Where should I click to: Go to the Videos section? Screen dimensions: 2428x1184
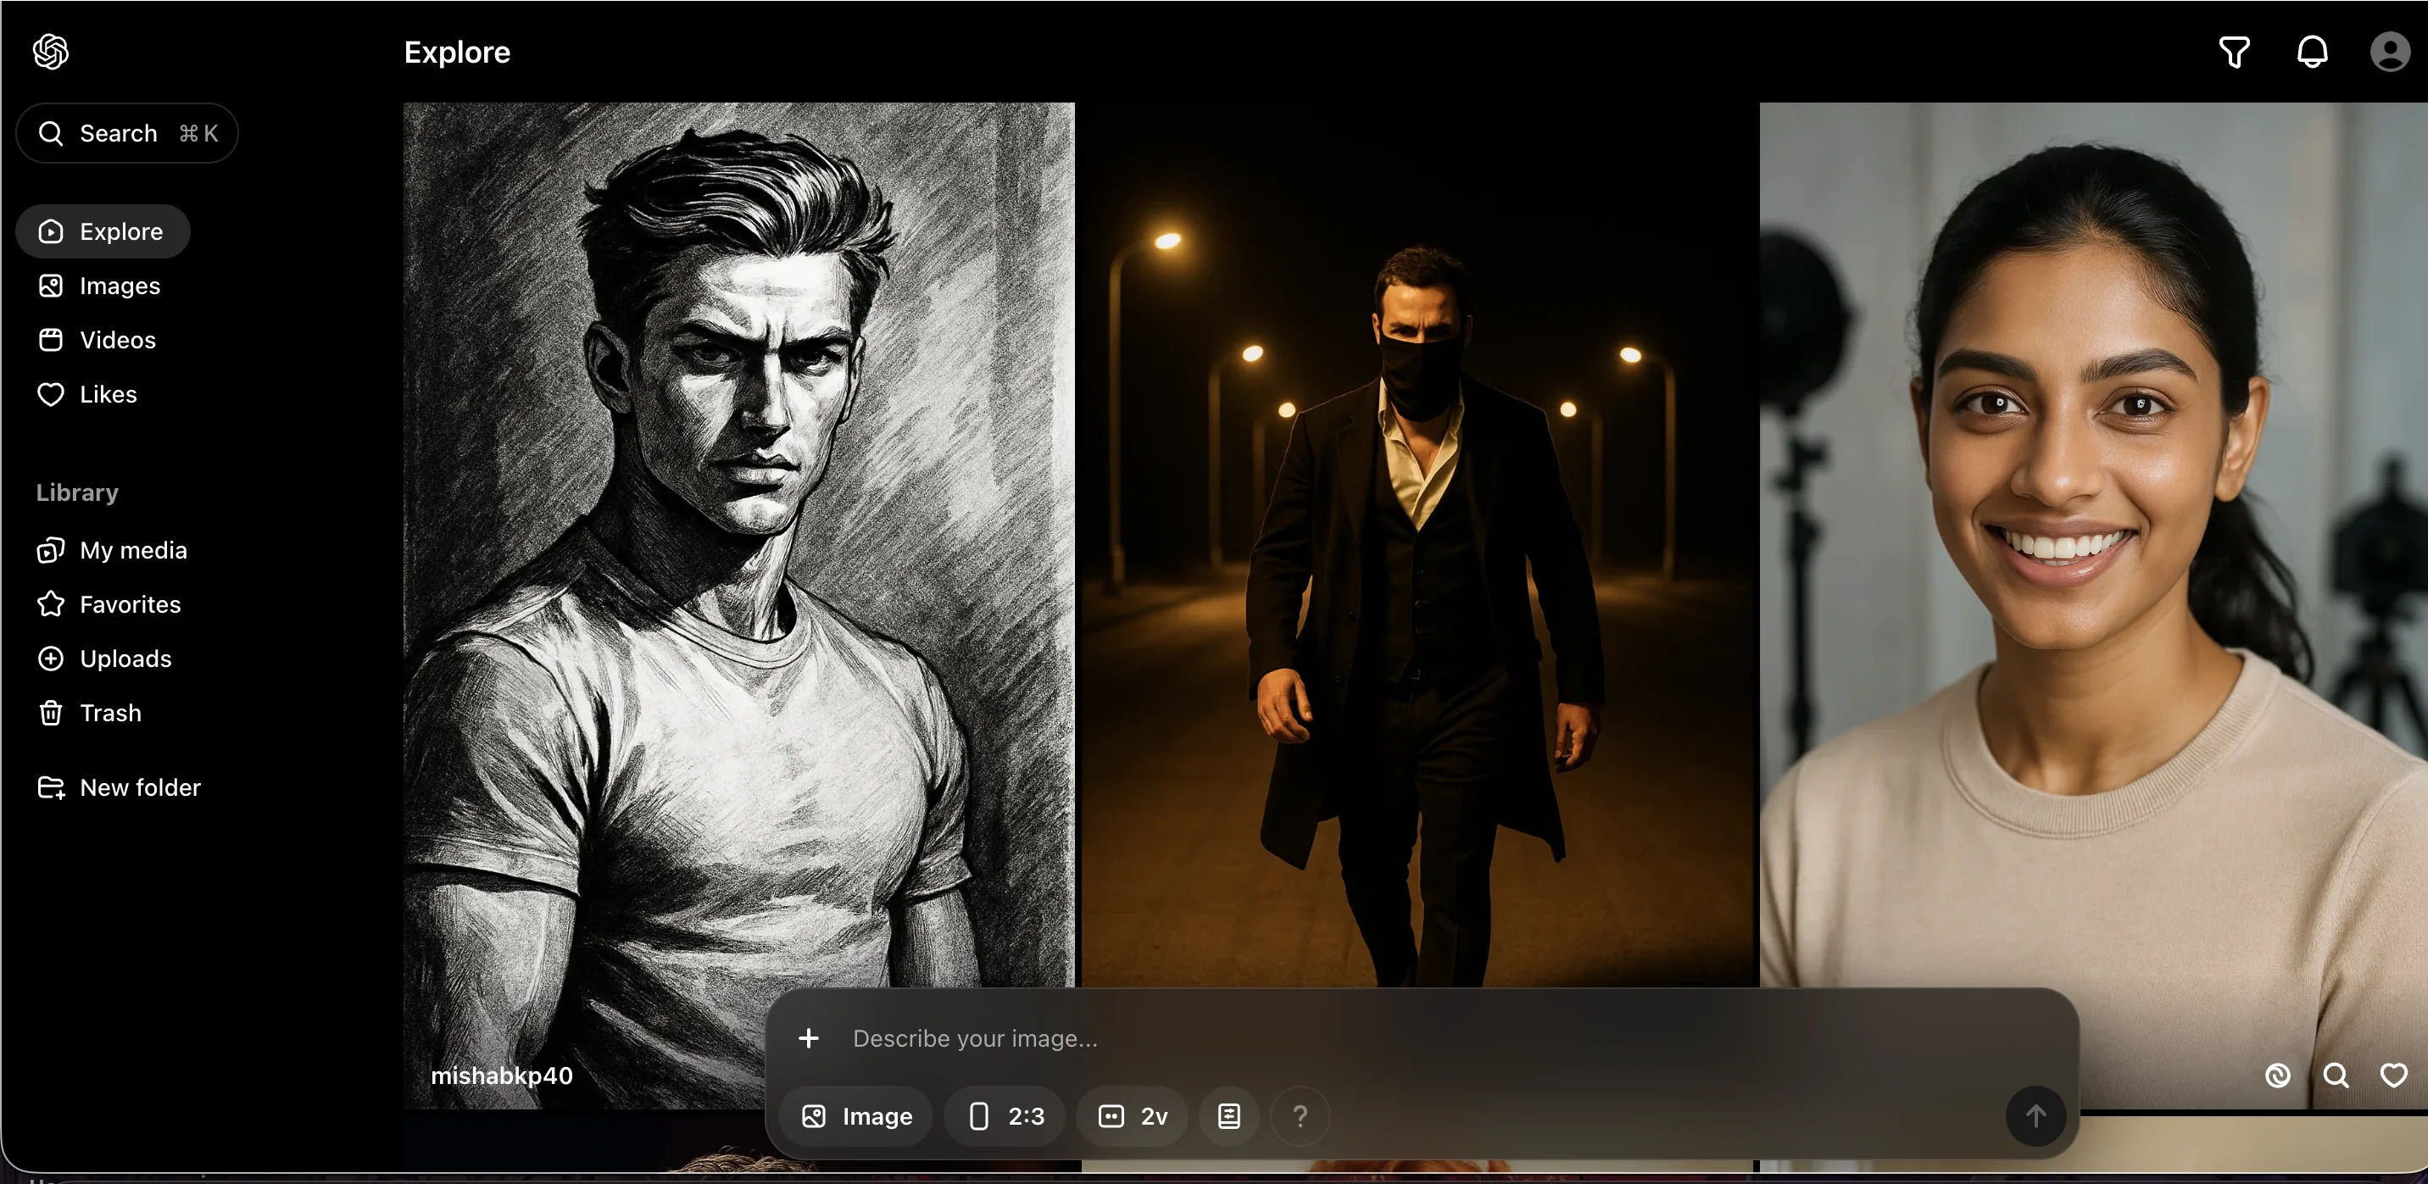coord(117,340)
